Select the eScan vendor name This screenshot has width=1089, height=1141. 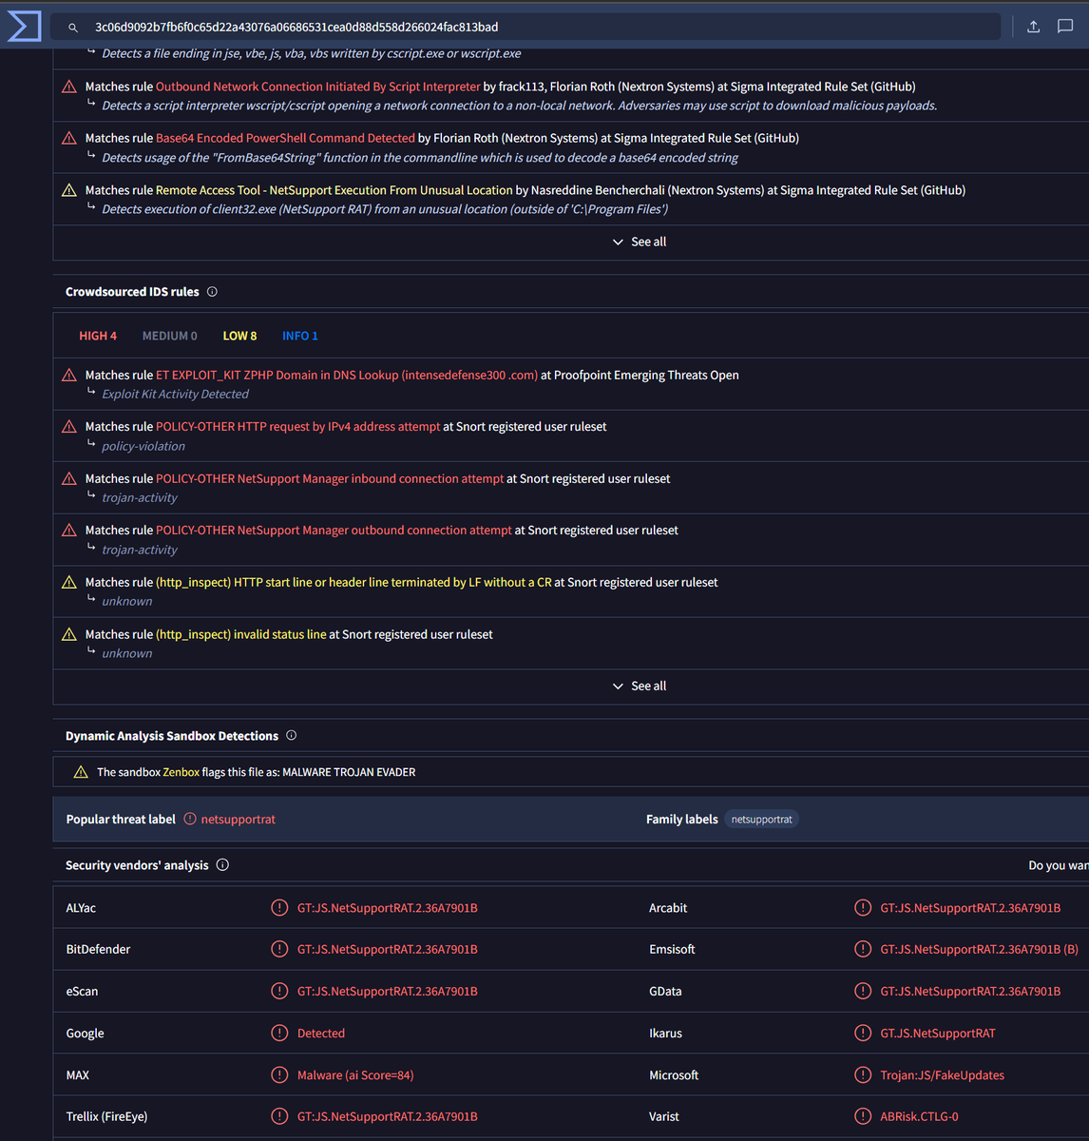82,991
